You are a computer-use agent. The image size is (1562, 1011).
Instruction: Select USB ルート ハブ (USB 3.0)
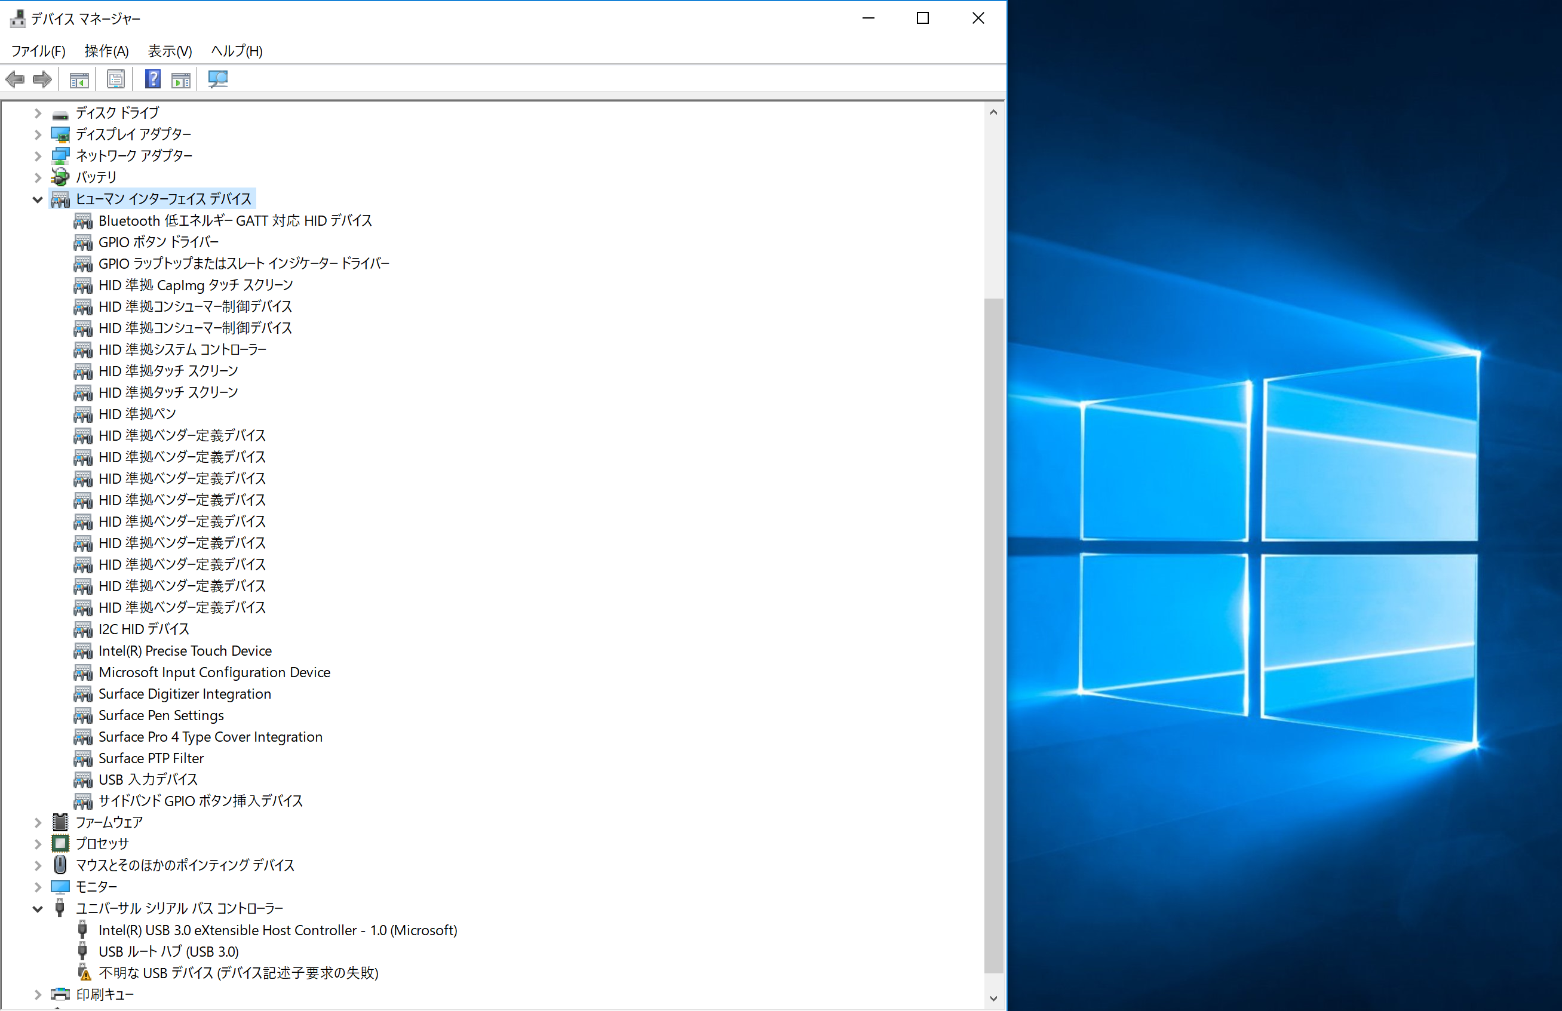tap(168, 951)
